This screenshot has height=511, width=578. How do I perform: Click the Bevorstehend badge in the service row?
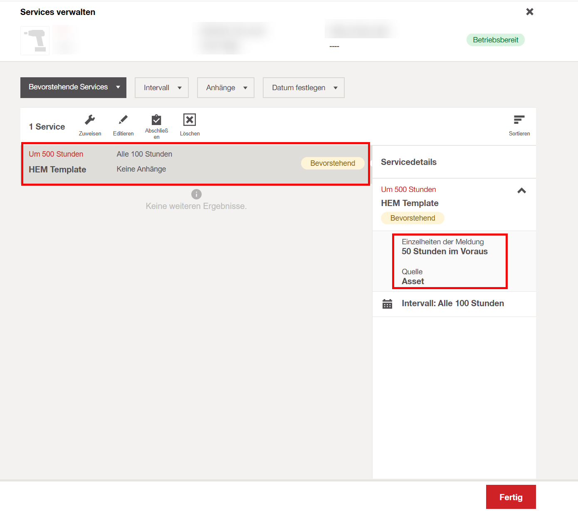332,163
